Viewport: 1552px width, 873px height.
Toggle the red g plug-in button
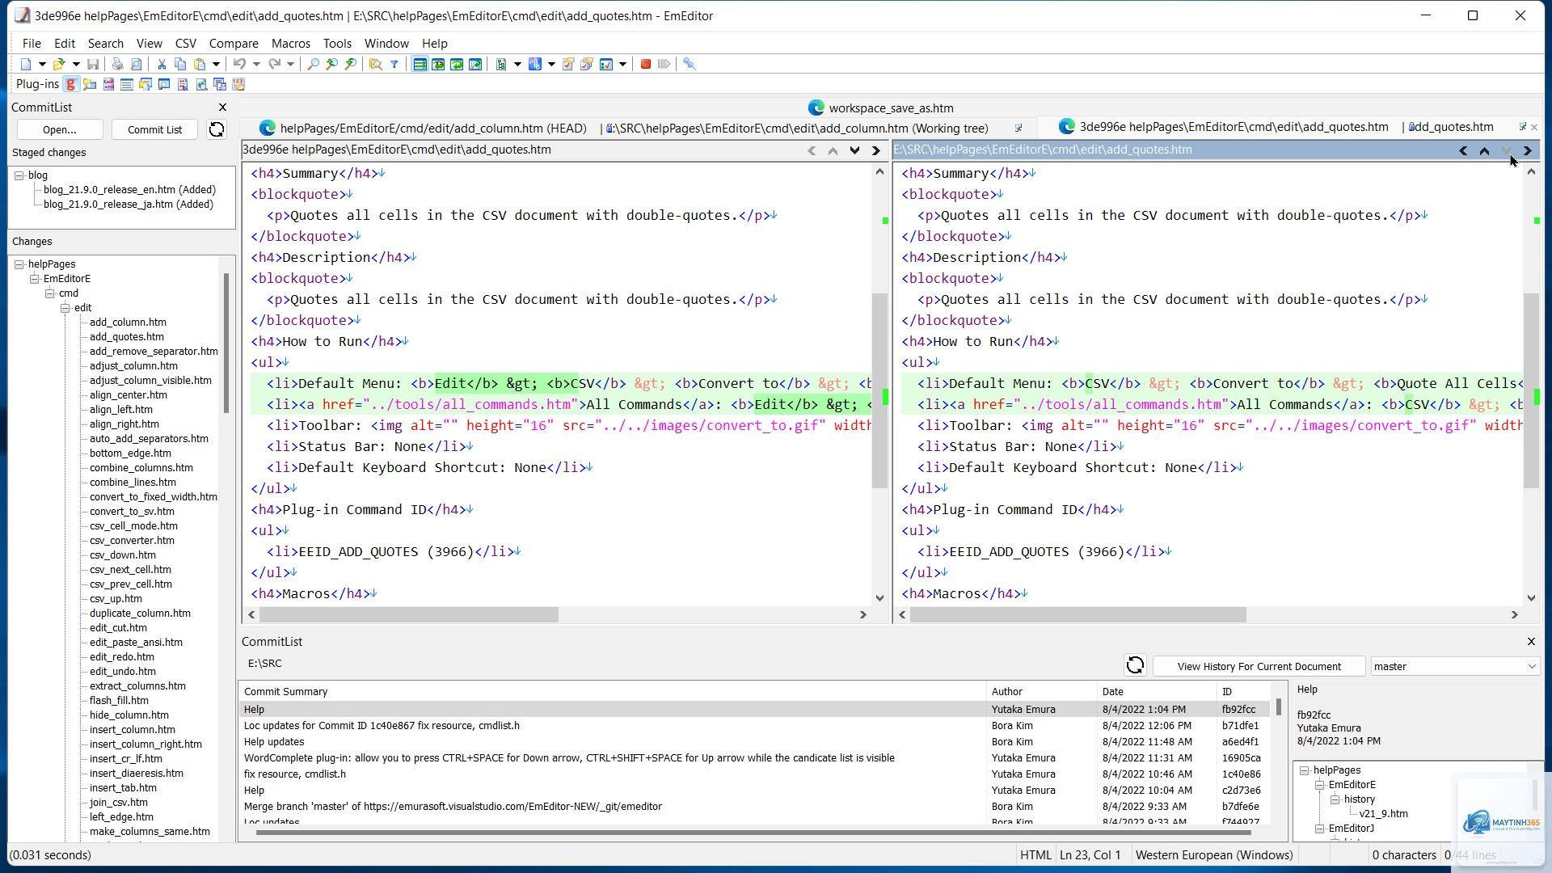coord(71,84)
